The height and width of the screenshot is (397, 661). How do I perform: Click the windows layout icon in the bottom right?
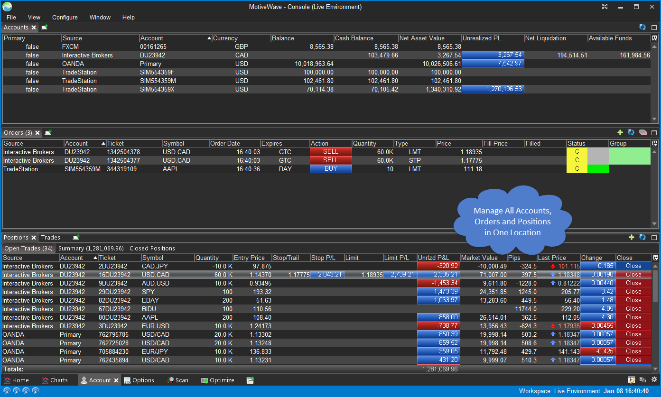click(x=643, y=380)
